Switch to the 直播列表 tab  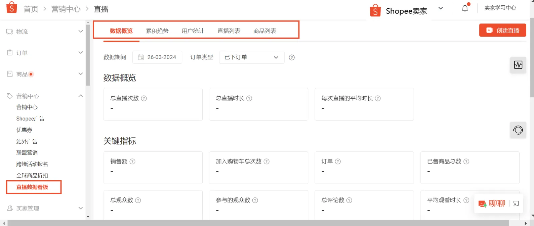point(229,31)
